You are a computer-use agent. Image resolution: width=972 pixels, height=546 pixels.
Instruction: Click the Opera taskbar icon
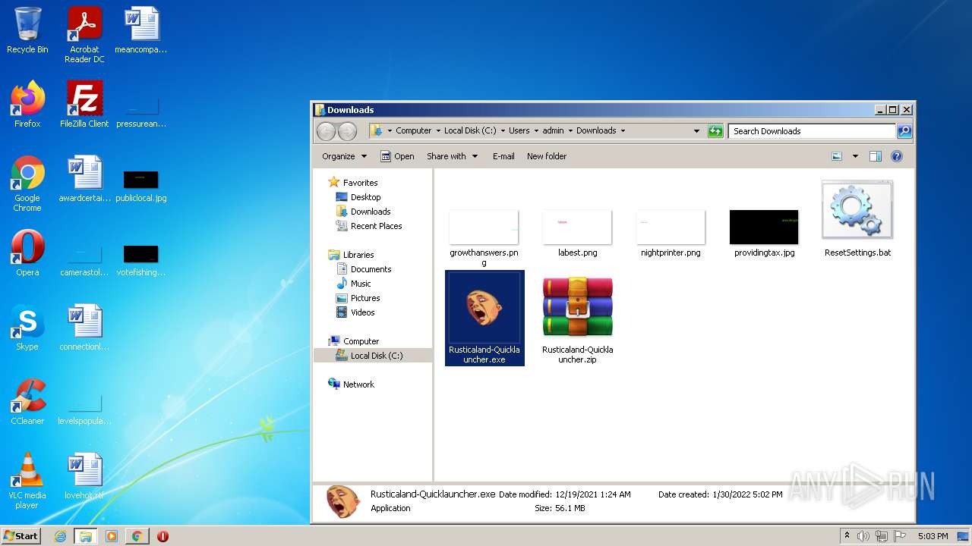(163, 536)
